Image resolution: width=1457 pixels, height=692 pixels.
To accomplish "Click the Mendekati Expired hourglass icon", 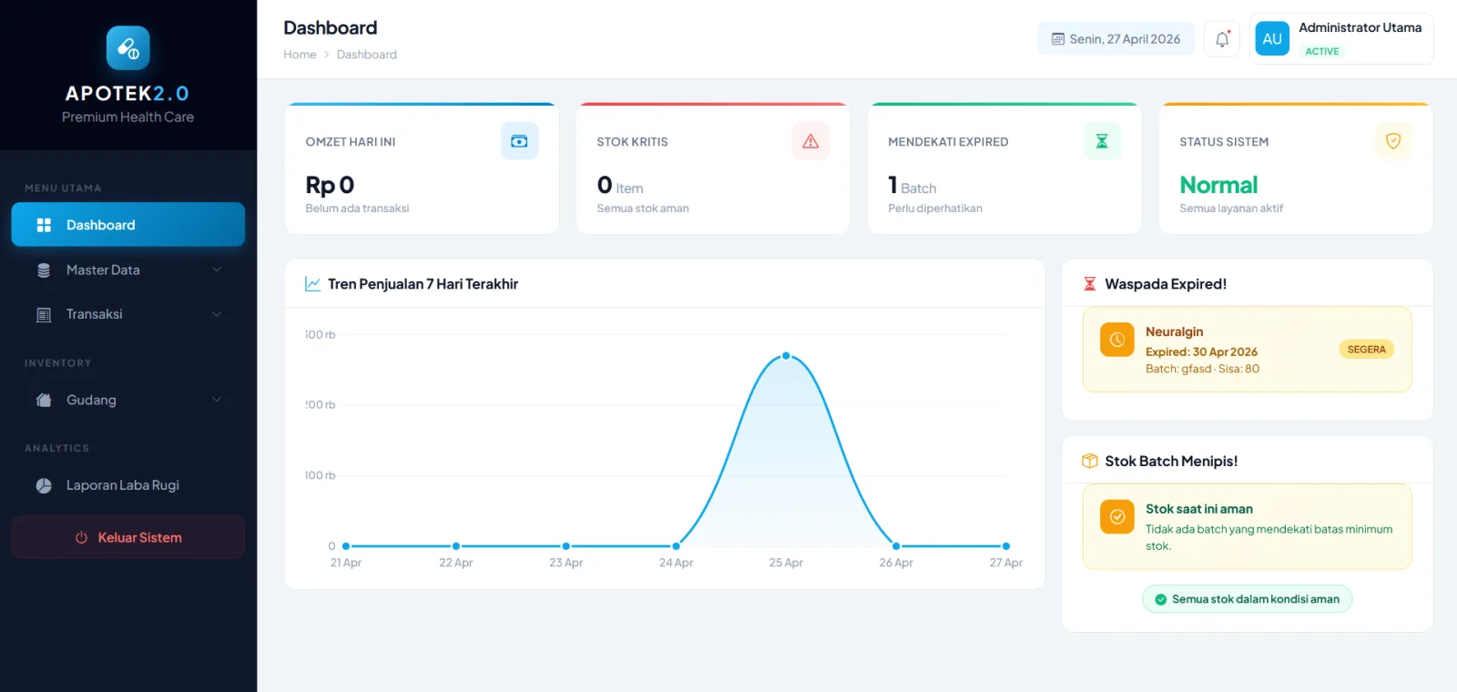I will 1102,141.
